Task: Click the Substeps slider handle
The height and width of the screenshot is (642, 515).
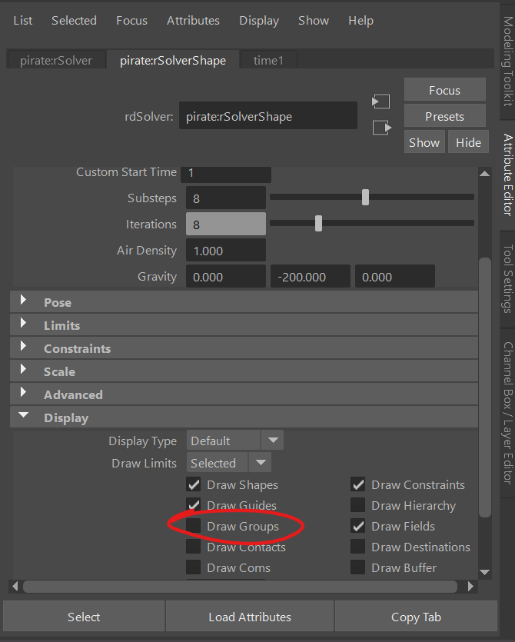Action: coord(365,198)
